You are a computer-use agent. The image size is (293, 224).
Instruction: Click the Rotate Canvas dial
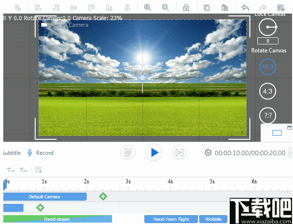pos(268,27)
